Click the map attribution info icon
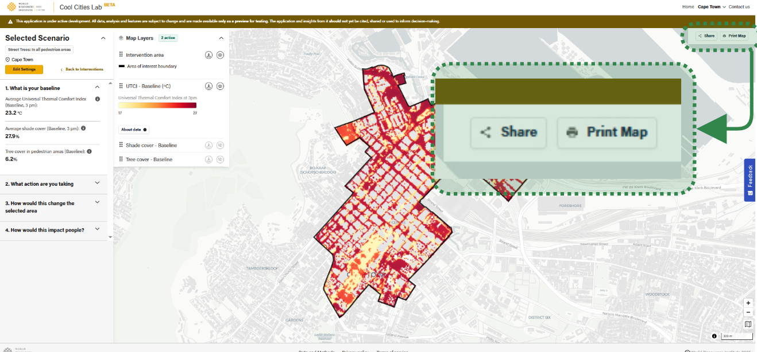 [x=714, y=336]
